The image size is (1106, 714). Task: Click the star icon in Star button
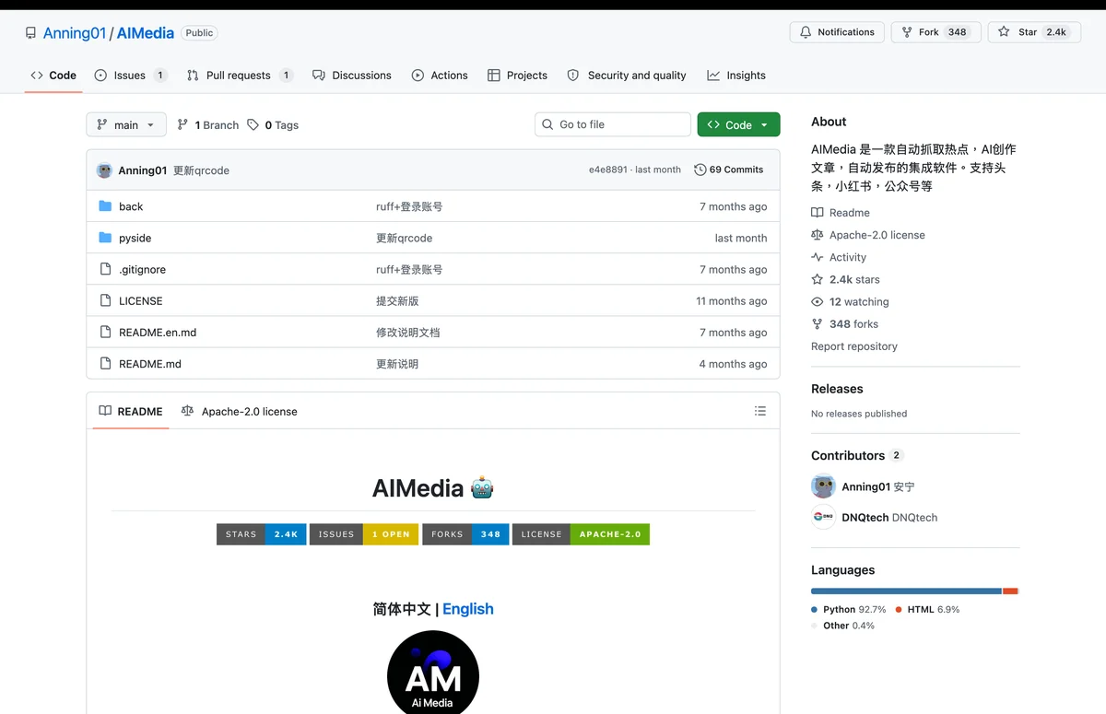click(1004, 32)
